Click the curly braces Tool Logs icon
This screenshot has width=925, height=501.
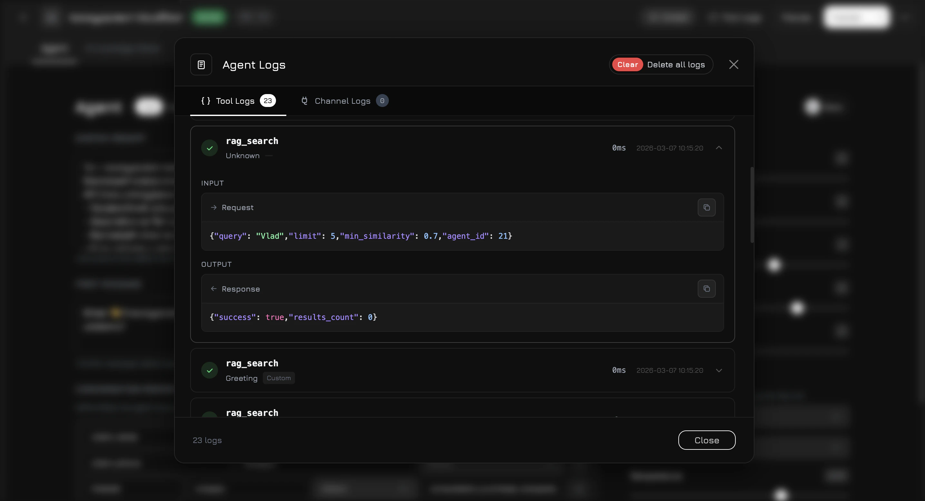[x=206, y=101]
